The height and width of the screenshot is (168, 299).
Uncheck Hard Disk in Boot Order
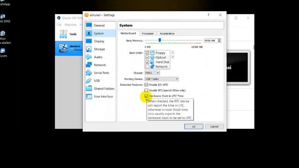pos(147,62)
